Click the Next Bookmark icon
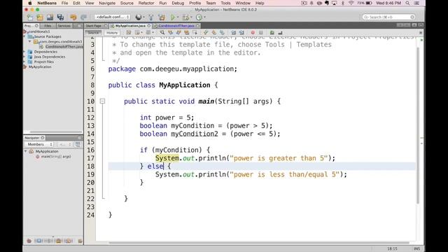 pyautogui.click(x=213, y=33)
